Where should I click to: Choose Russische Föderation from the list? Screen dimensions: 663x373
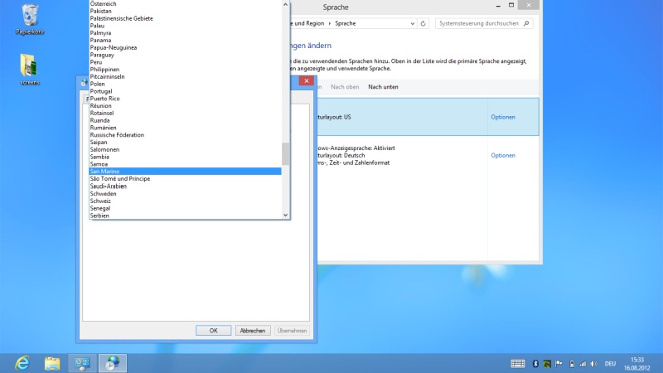click(185, 135)
